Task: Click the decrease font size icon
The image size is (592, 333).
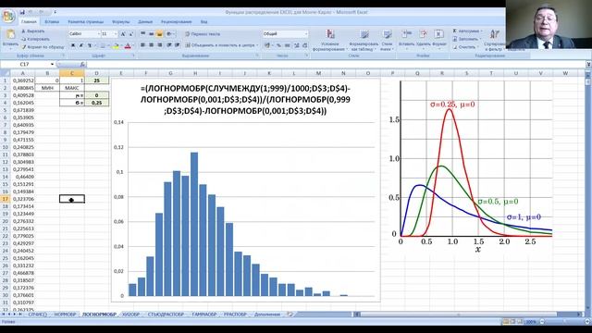Action: pos(130,34)
